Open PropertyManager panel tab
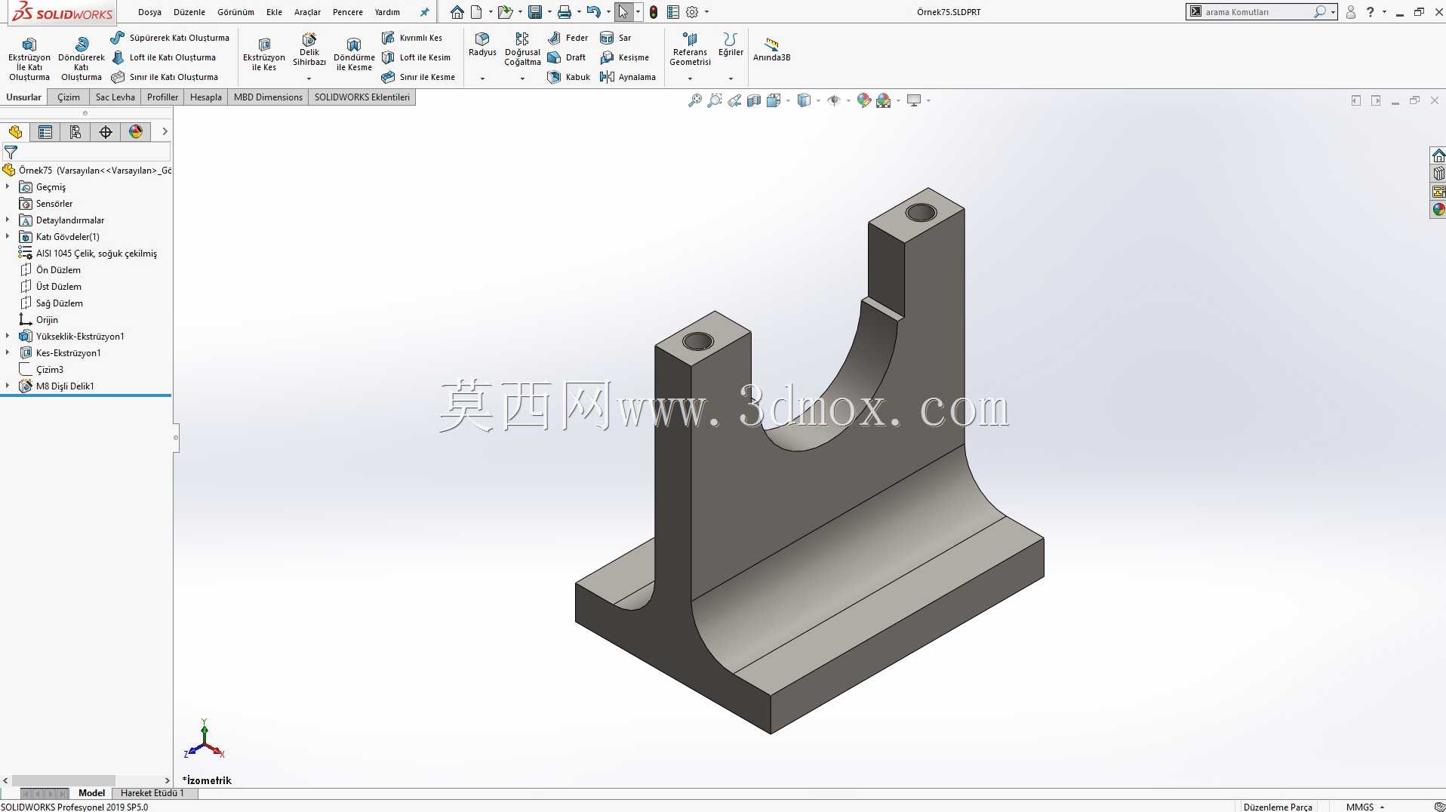Image resolution: width=1446 pixels, height=812 pixels. click(45, 132)
